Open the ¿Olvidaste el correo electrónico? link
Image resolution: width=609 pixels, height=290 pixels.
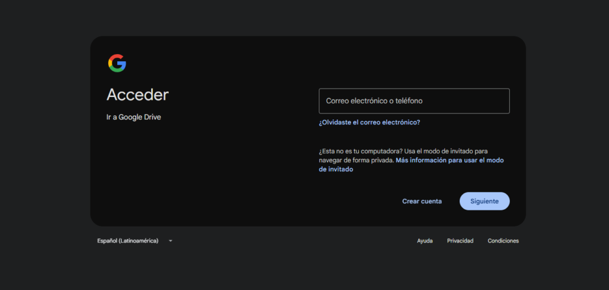point(369,122)
